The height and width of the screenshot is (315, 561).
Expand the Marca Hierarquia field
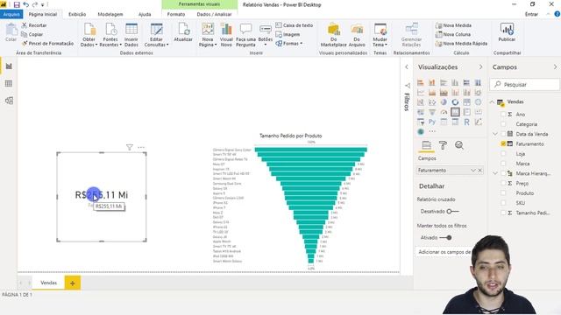(x=495, y=173)
